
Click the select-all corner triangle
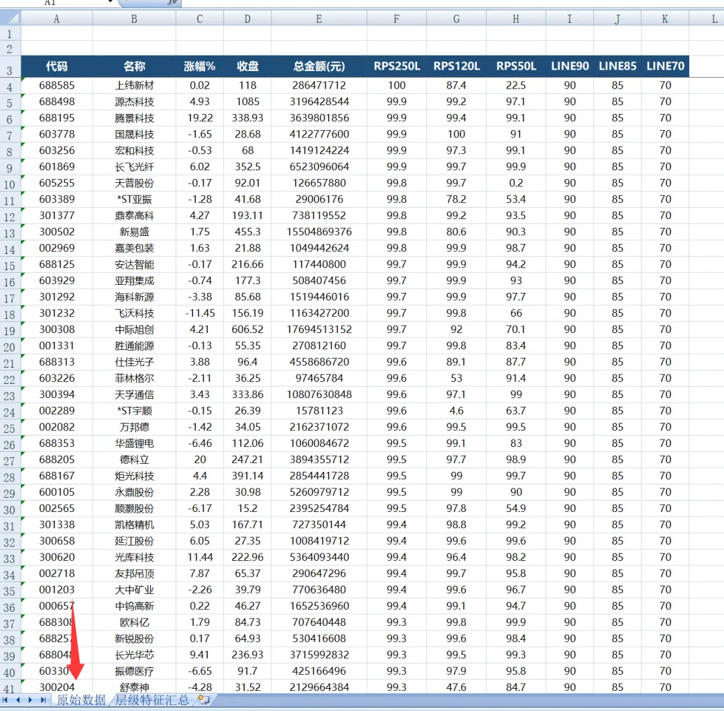(10, 19)
